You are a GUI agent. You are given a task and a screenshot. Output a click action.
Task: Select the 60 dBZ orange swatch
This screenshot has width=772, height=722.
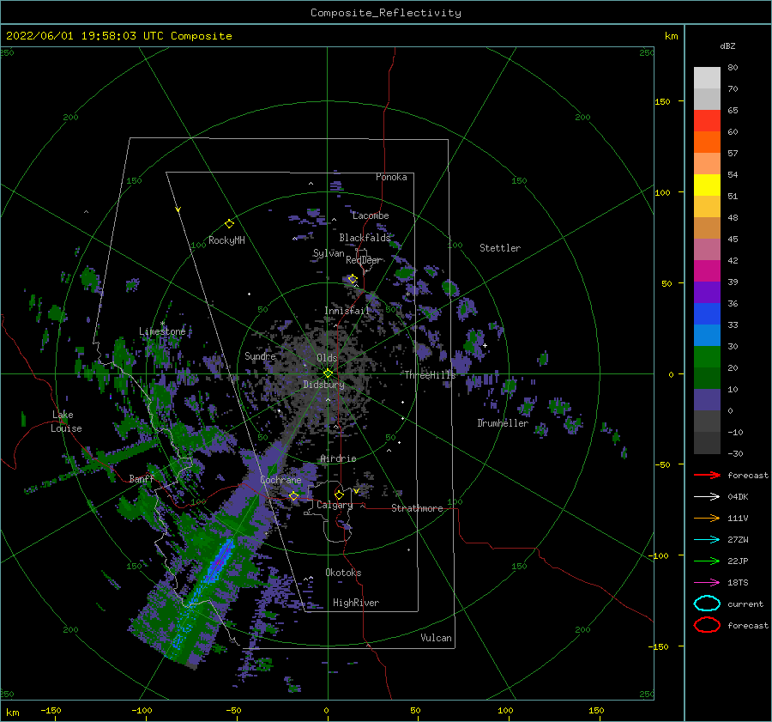click(707, 143)
